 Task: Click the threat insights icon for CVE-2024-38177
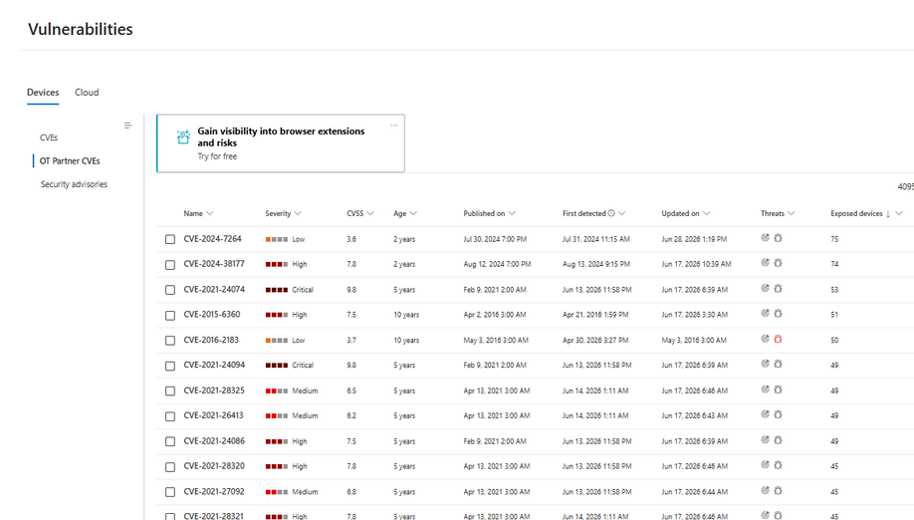click(766, 263)
